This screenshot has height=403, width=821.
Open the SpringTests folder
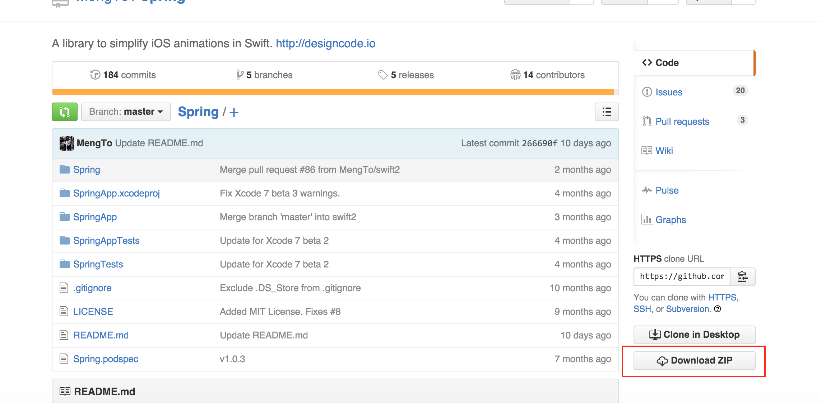98,264
